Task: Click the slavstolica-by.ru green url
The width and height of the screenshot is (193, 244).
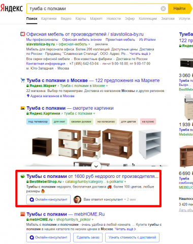Action: point(41,44)
